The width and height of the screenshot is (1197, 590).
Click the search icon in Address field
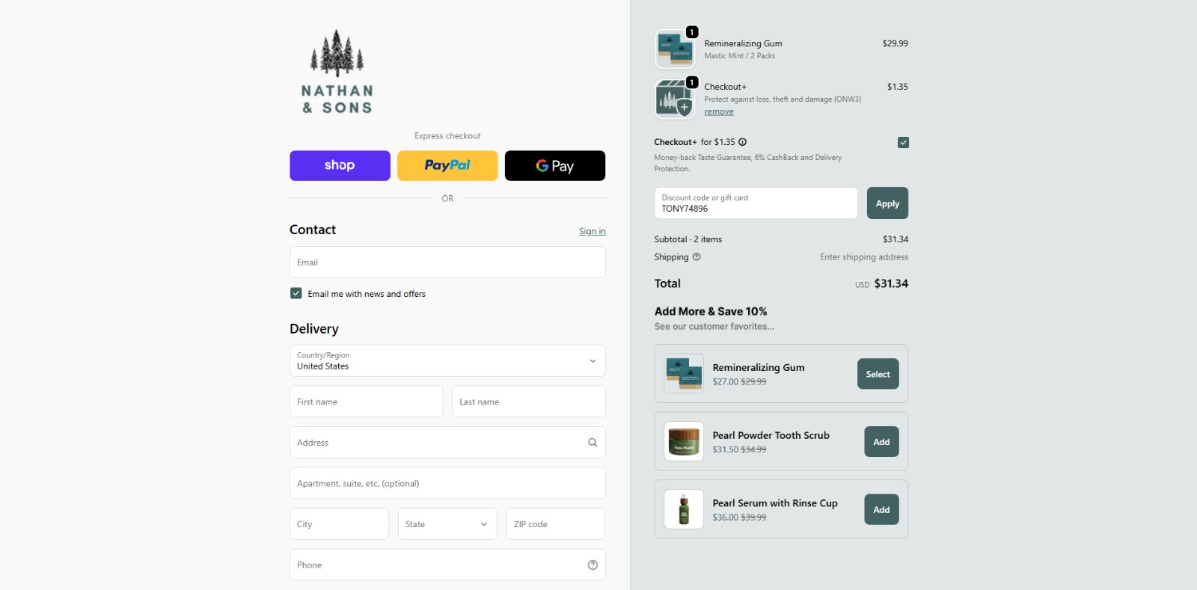click(593, 443)
